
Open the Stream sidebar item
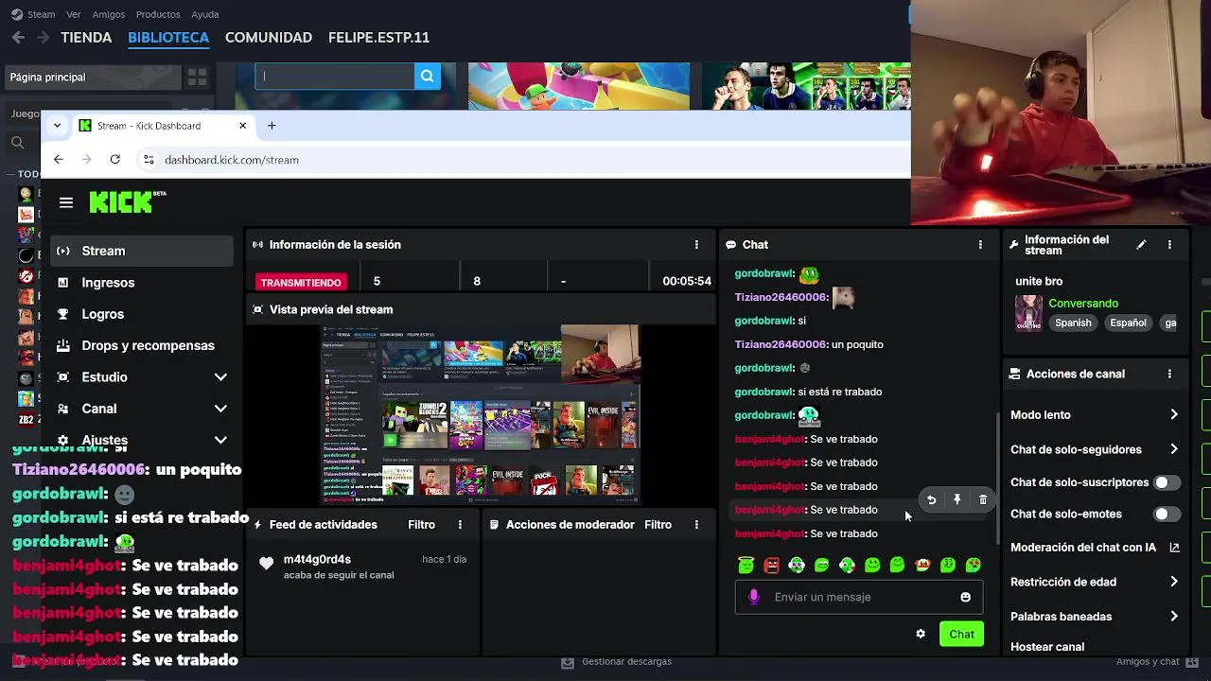(x=142, y=251)
